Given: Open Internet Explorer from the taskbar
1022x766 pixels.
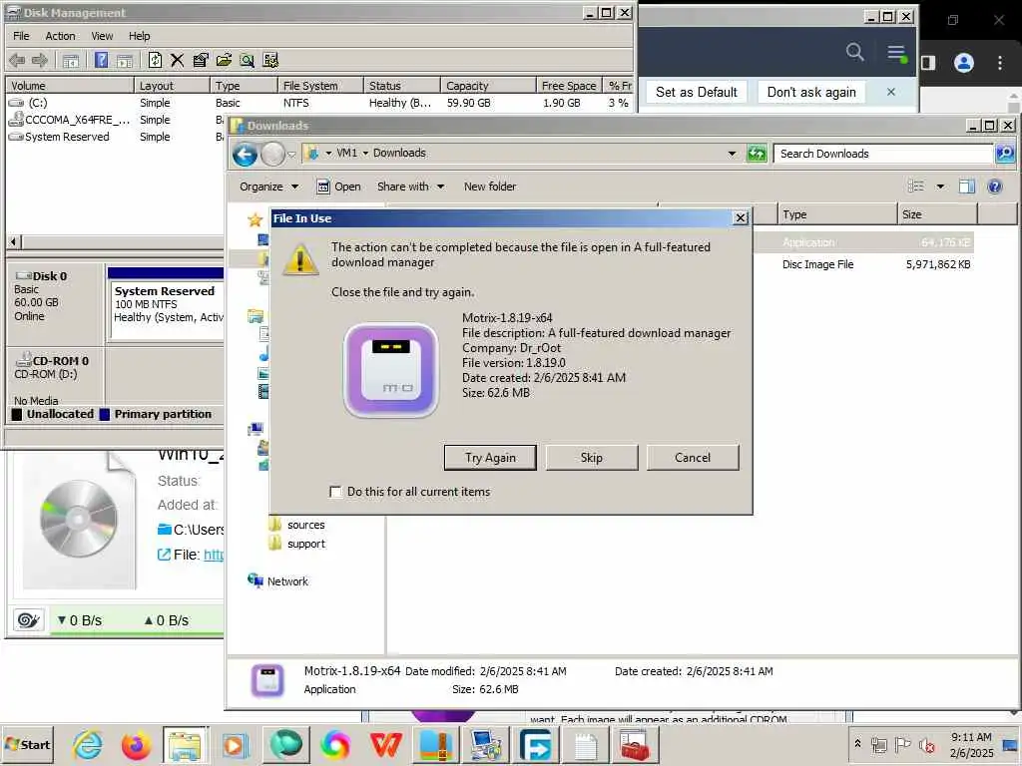Looking at the screenshot, I should [x=88, y=745].
